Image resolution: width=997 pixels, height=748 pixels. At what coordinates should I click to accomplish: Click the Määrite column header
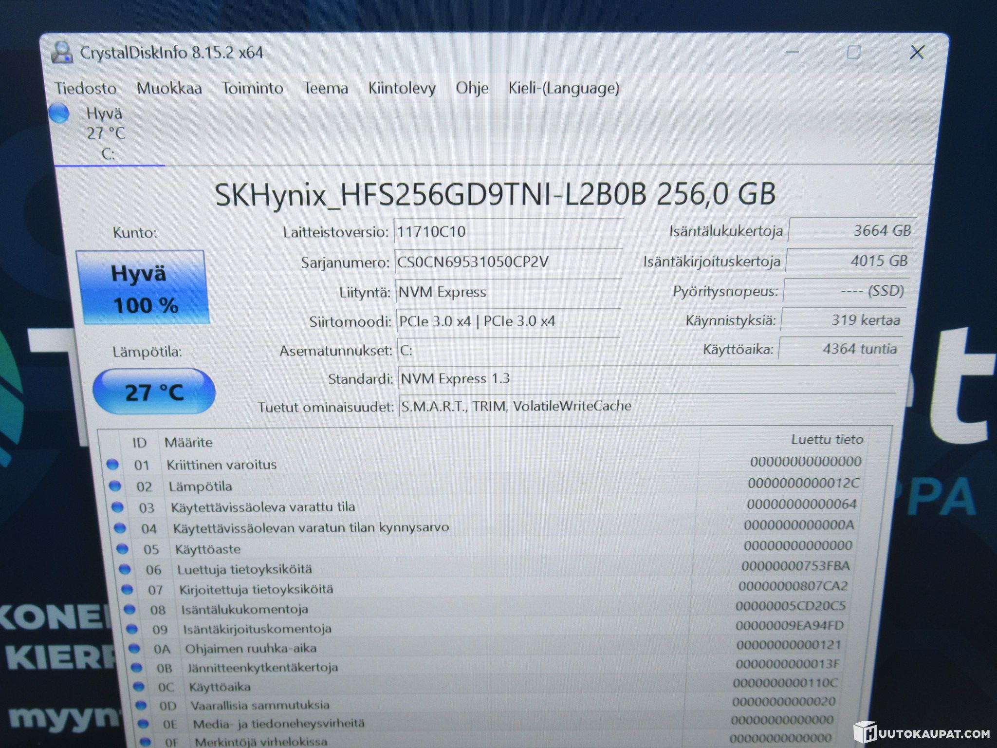tap(188, 443)
